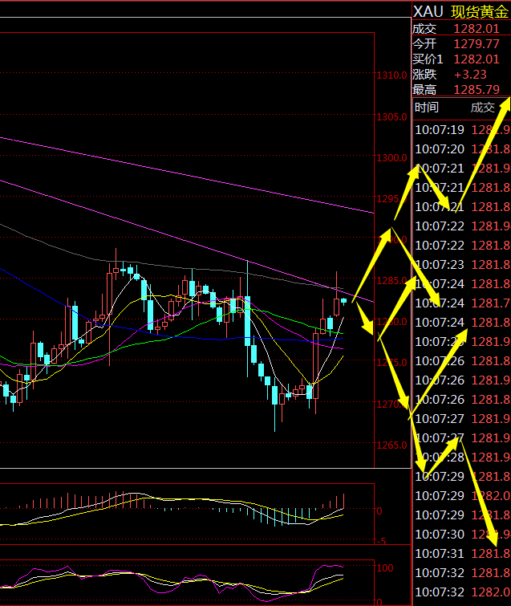Select the 10:07:31 tick row
Image resolution: width=511 pixels, height=606 pixels.
tap(461, 553)
